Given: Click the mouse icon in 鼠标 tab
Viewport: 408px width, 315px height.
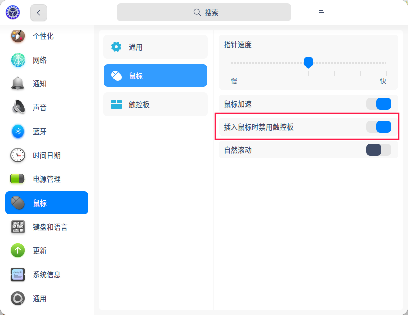Looking at the screenshot, I should pos(116,76).
